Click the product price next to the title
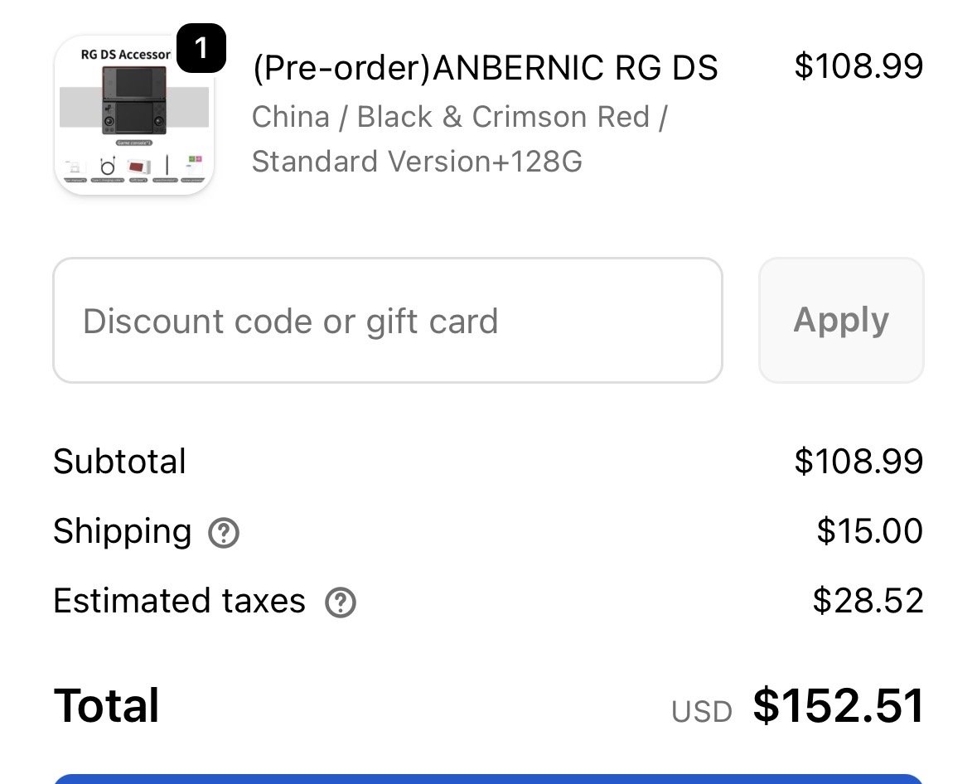977x784 pixels. 858,66
